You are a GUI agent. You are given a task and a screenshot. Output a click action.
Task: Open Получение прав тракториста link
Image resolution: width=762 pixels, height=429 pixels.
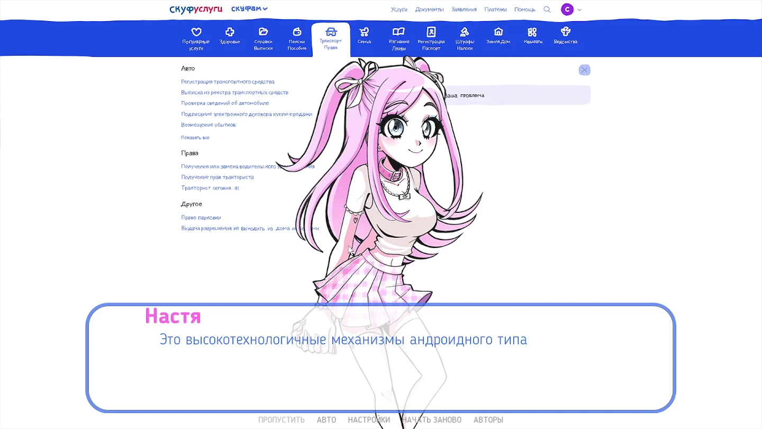point(217,177)
